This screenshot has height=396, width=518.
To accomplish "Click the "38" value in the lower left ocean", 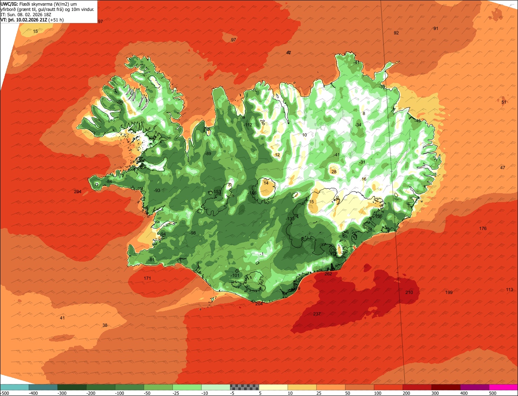I will (x=105, y=325).
